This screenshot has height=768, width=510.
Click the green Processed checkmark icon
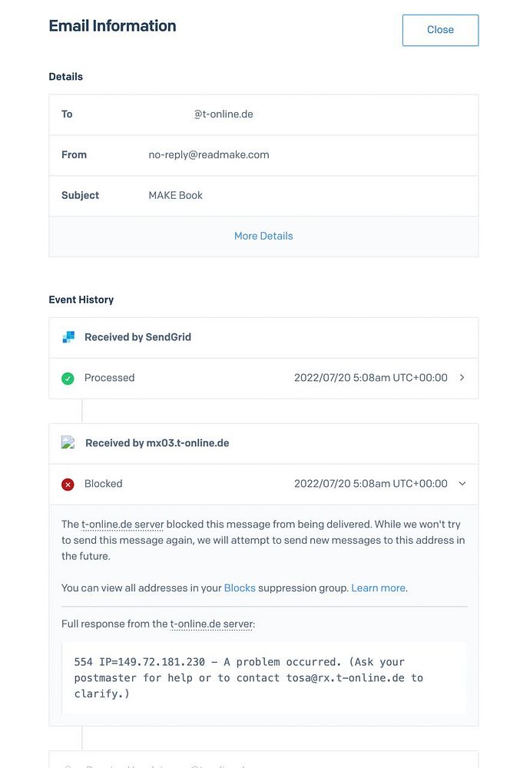[68, 378]
